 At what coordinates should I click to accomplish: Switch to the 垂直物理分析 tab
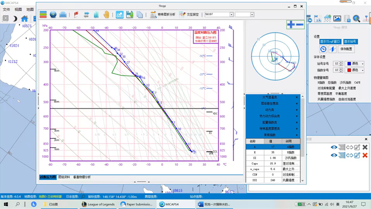(82, 177)
